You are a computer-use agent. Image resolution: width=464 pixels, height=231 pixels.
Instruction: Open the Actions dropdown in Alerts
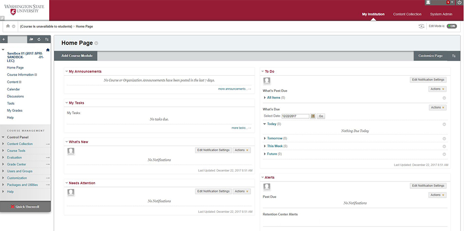pyautogui.click(x=438, y=195)
